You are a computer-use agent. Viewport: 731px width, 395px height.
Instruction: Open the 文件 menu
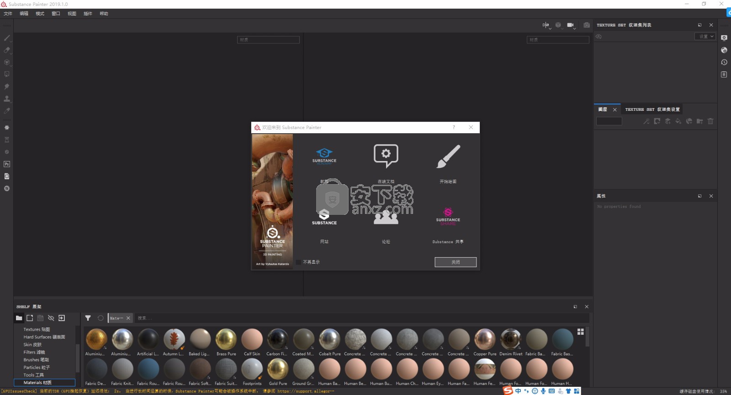[8, 14]
